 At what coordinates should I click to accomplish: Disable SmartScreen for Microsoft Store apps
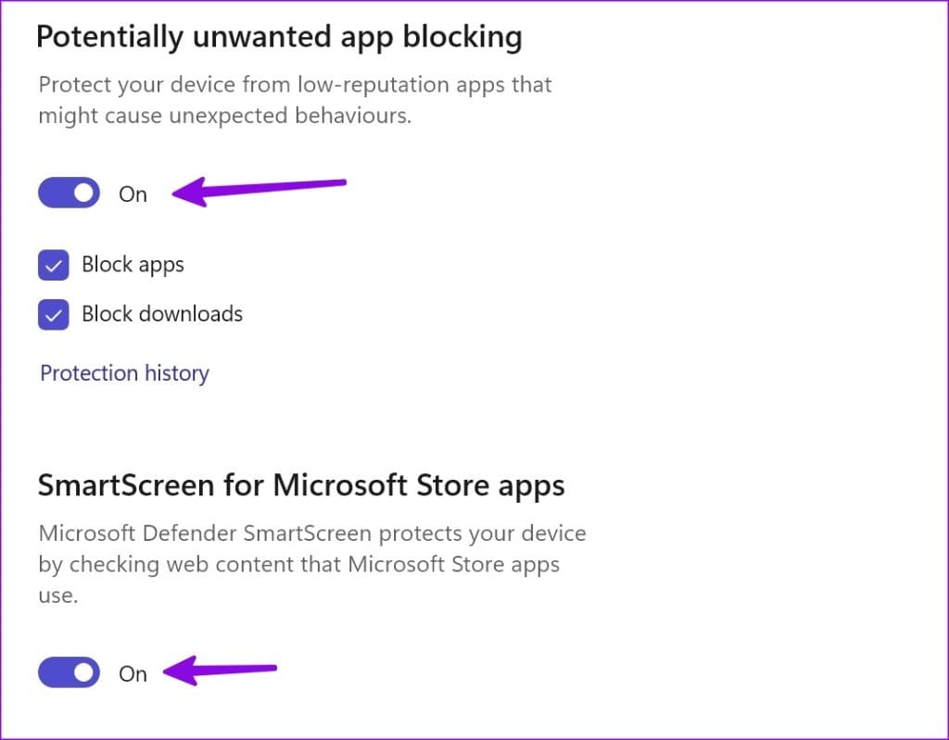click(68, 672)
